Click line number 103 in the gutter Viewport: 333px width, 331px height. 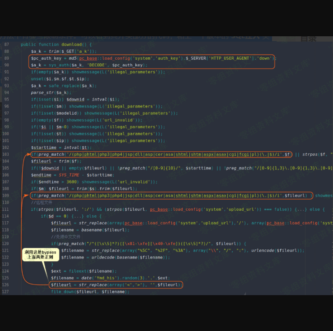pyautogui.click(x=5, y=155)
